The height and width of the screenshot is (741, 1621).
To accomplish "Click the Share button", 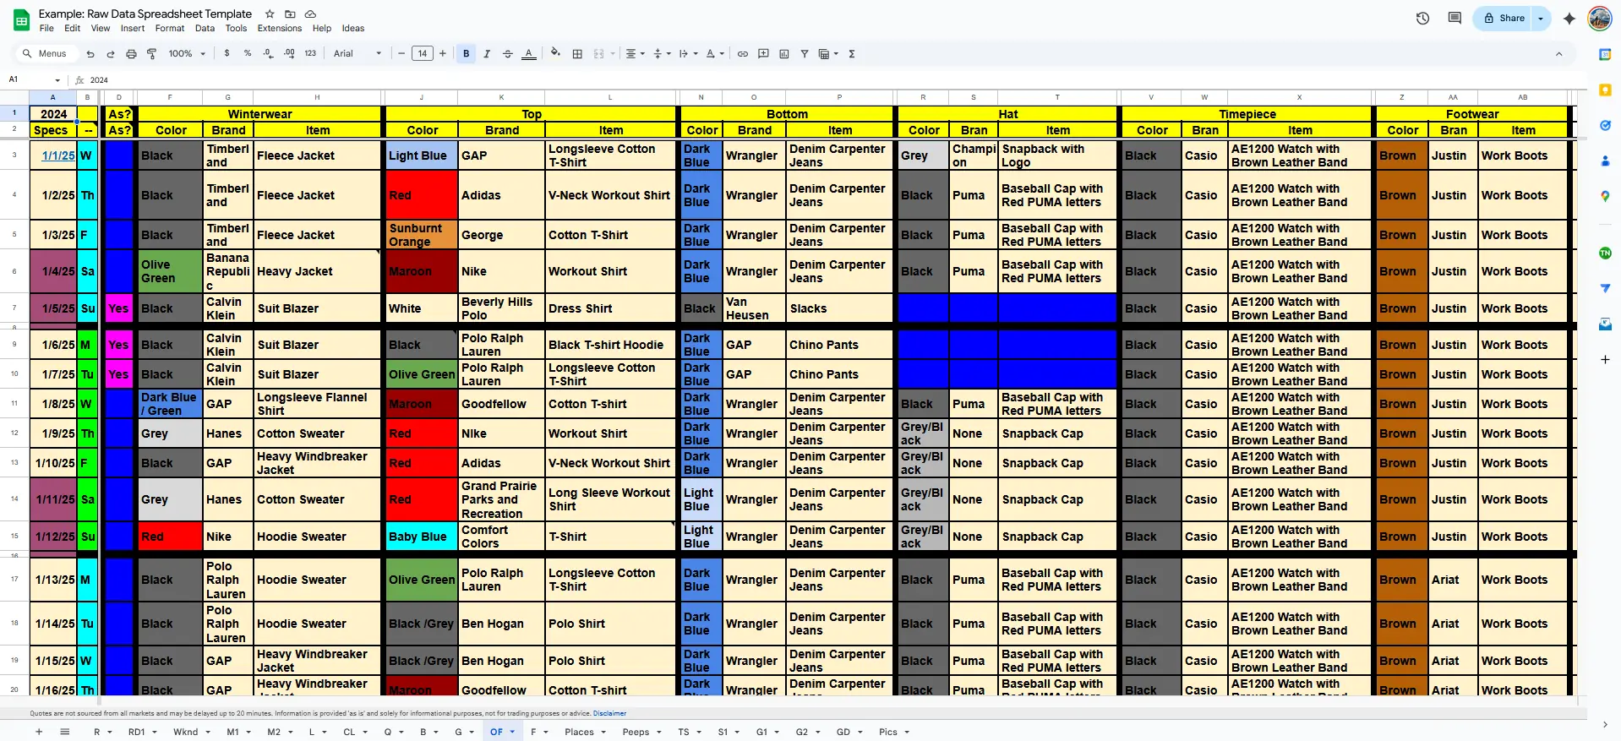I will (1504, 18).
